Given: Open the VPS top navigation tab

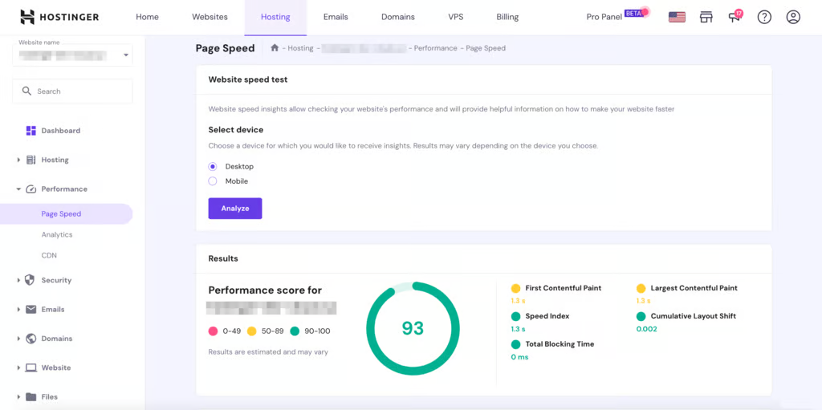Looking at the screenshot, I should point(455,17).
